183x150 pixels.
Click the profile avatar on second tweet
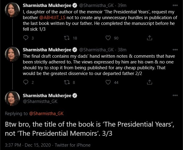[x=13, y=55]
